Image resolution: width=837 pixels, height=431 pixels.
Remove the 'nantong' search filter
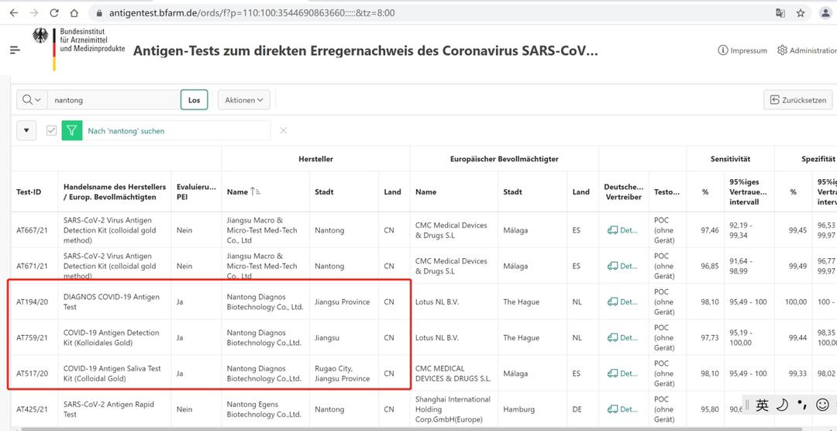click(x=283, y=131)
